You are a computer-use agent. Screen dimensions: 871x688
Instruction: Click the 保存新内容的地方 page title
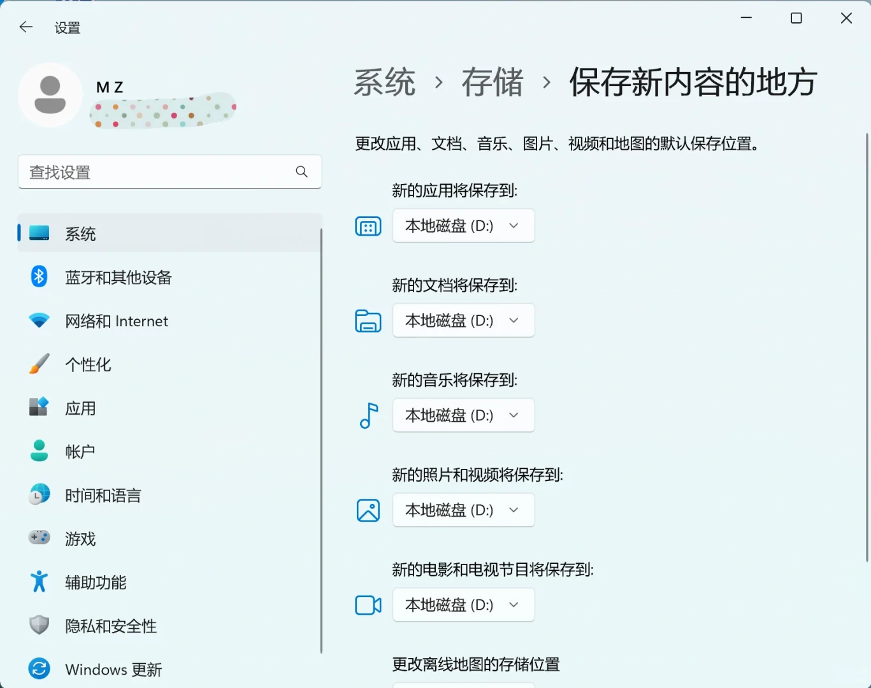[693, 82]
